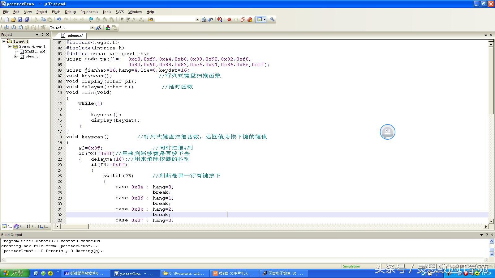Open the SVCS menu
Image resolution: width=495 pixels, height=278 pixels.
119,12
